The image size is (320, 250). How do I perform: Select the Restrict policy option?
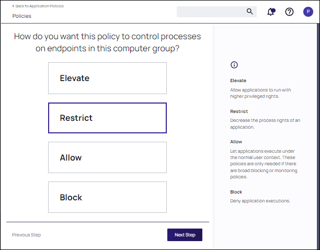tap(107, 118)
